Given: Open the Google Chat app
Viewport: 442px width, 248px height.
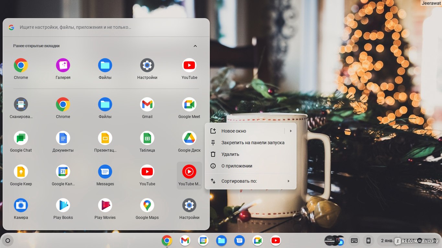Looking at the screenshot, I should pos(21,138).
